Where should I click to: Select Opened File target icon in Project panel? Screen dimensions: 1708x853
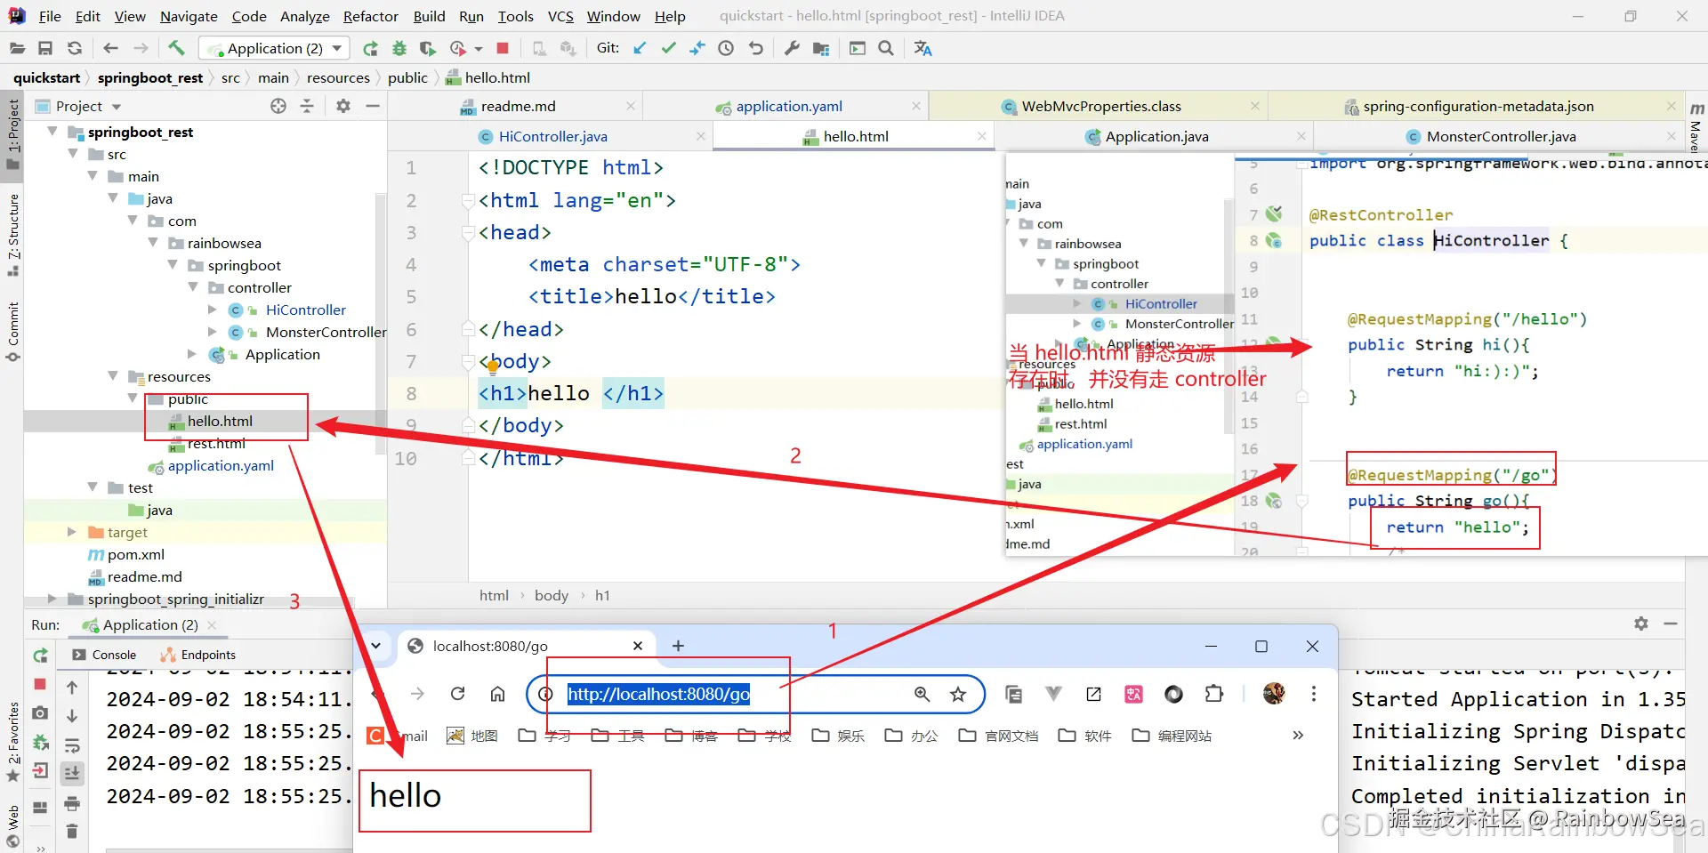click(x=278, y=106)
